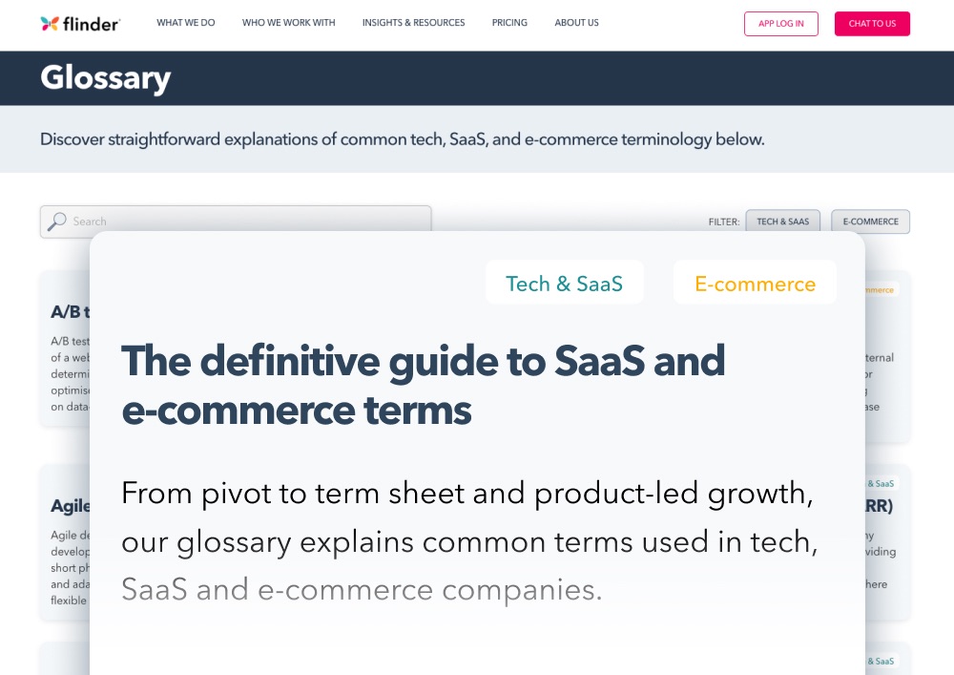Click the search magnifying glass icon
954x675 pixels.
(57, 221)
